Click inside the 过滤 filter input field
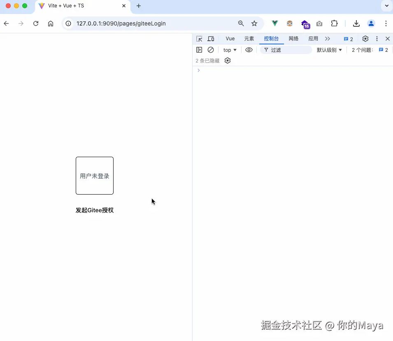This screenshot has width=393, height=341. point(288,50)
